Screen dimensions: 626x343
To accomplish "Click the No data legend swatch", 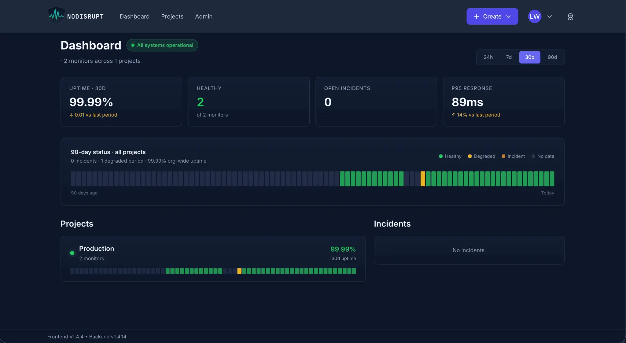I will tap(533, 156).
